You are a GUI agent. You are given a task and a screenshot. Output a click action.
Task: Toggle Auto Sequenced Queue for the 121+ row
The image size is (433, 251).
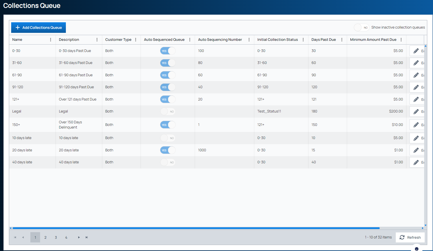[168, 99]
